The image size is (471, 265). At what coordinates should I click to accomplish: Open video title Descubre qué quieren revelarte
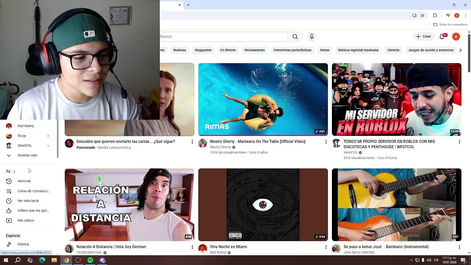125,141
